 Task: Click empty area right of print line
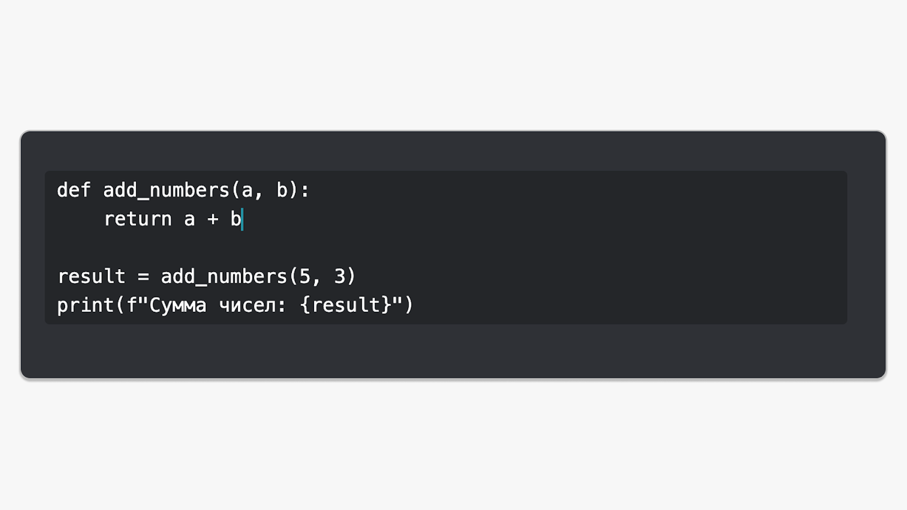point(629,305)
